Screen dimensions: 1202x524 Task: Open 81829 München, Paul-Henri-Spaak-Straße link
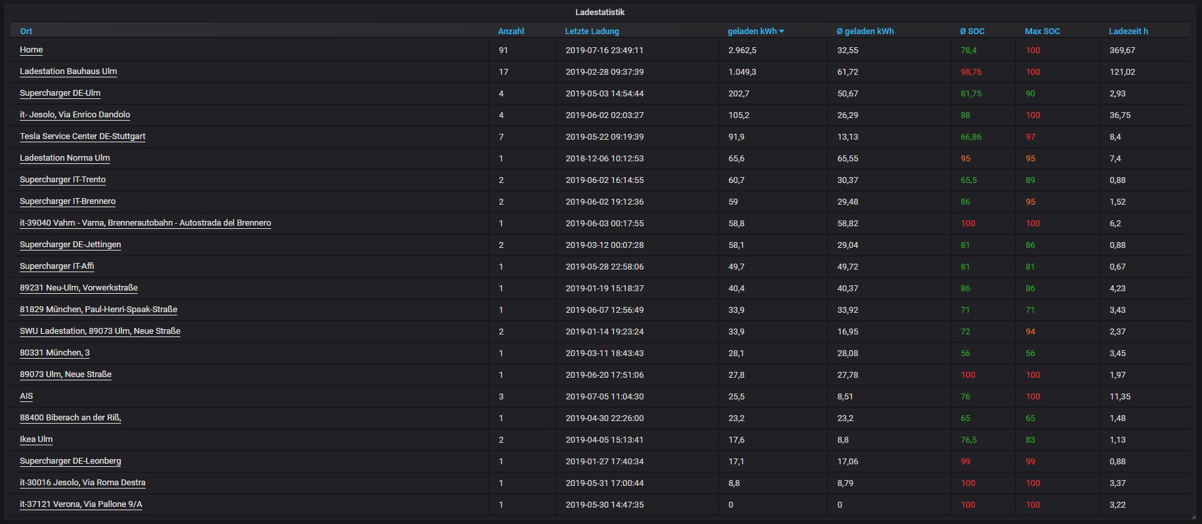coord(98,310)
